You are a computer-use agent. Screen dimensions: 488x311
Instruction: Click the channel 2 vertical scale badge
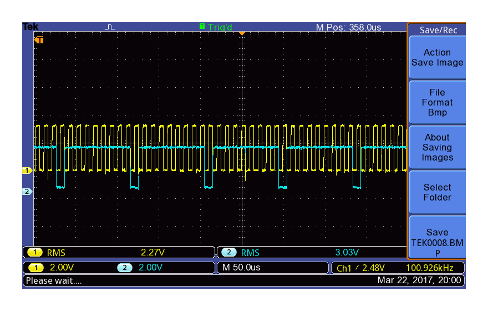tap(125, 268)
